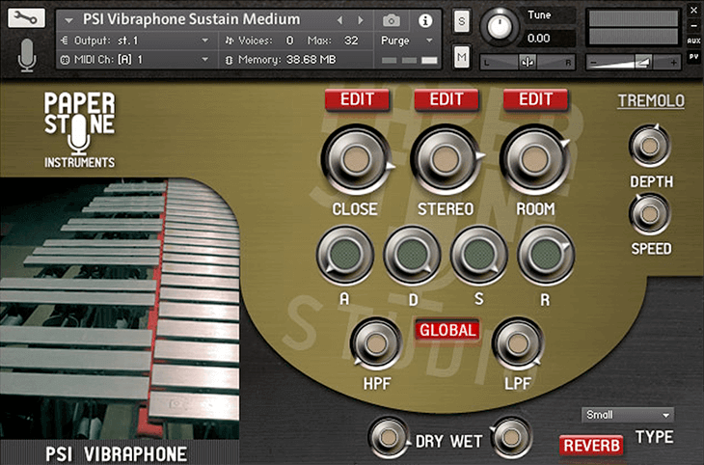Open the instrument info icon

[x=424, y=20]
